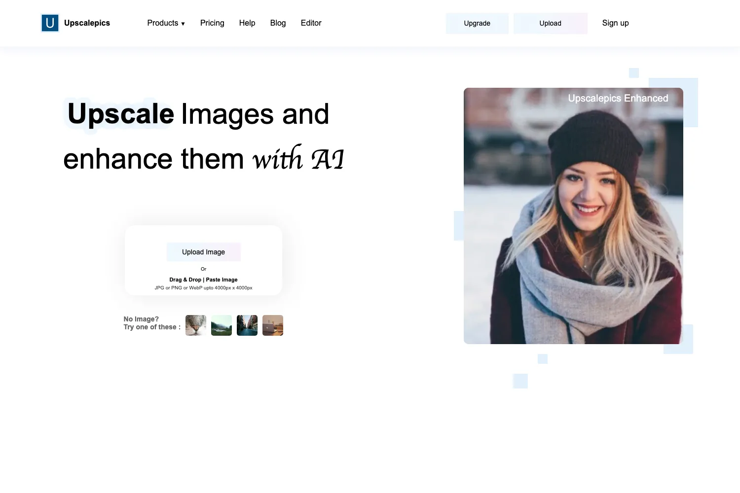The height and width of the screenshot is (493, 740).
Task: Go to the Pricing page
Action: [x=212, y=23]
